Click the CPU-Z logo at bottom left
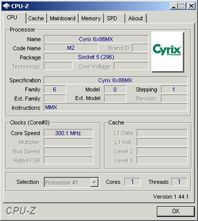This screenshot has width=198, height=221. coord(21,211)
